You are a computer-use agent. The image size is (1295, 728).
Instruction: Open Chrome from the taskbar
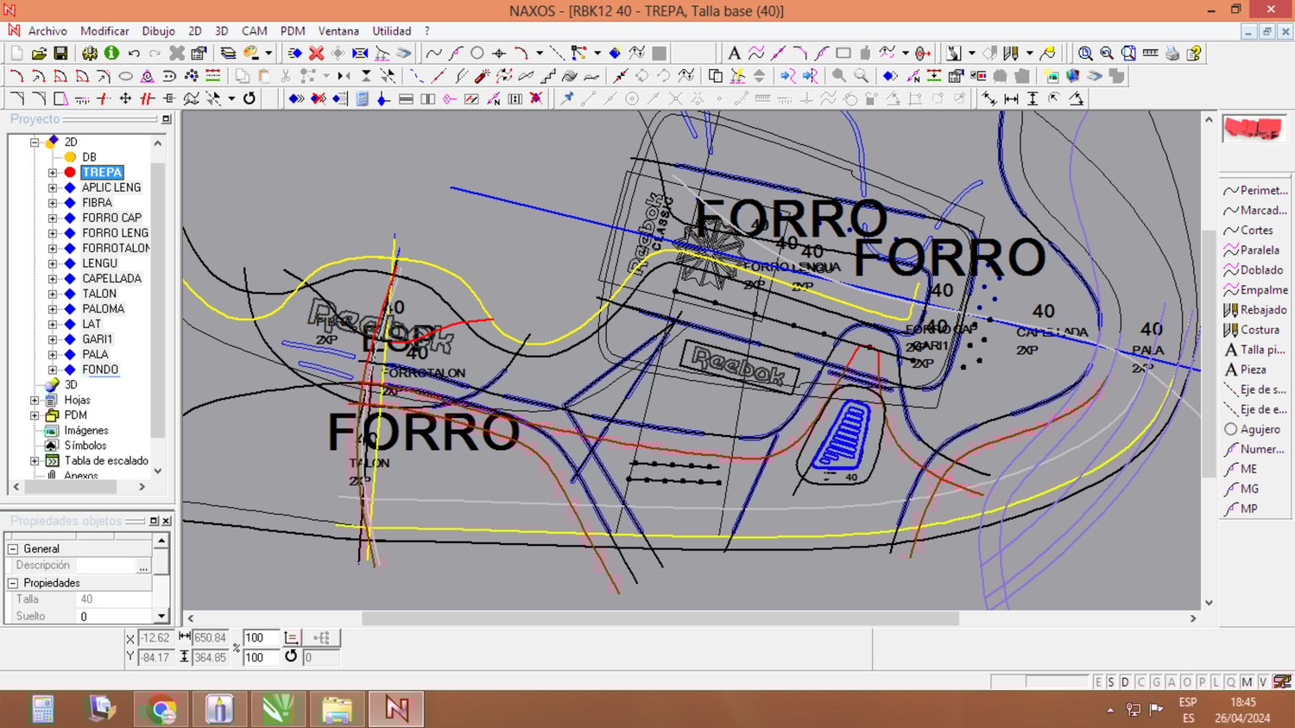(161, 710)
